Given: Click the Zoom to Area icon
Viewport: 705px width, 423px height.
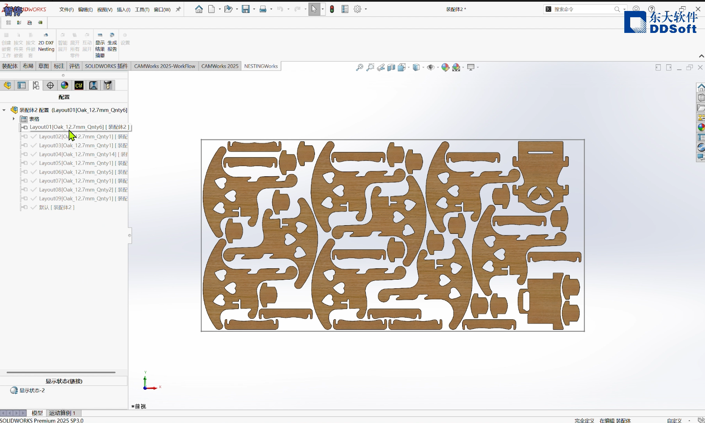Looking at the screenshot, I should click(370, 67).
